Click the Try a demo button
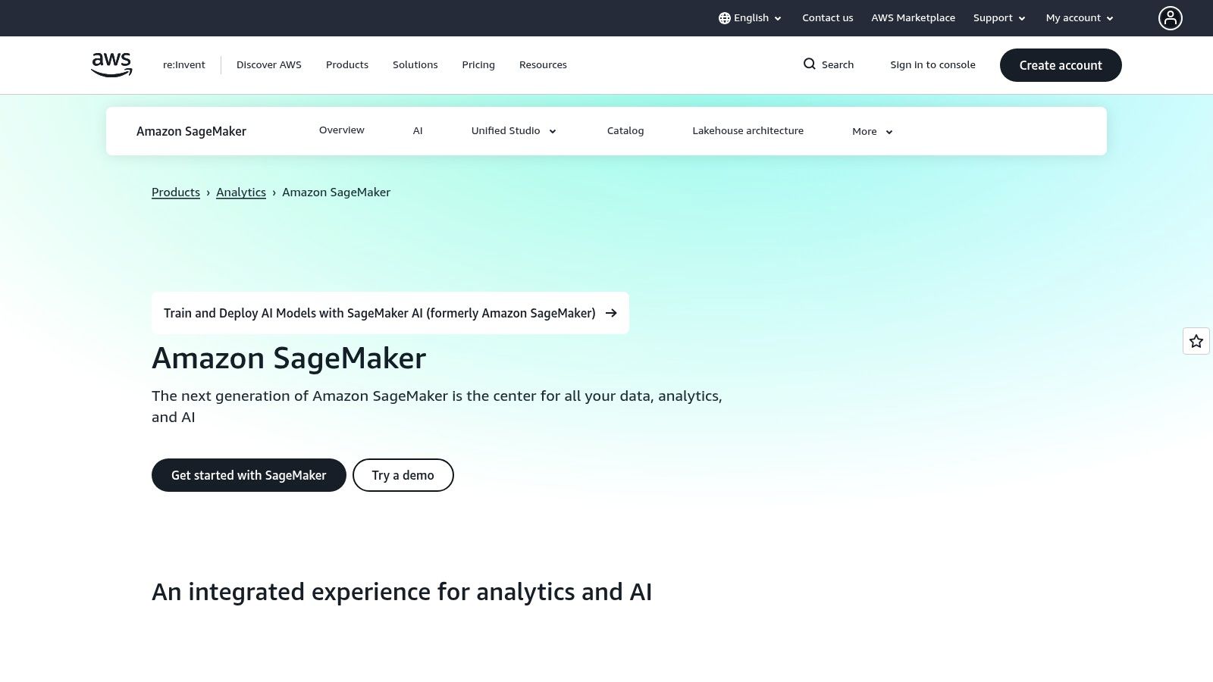Viewport: 1213px width, 682px height. [x=403, y=475]
